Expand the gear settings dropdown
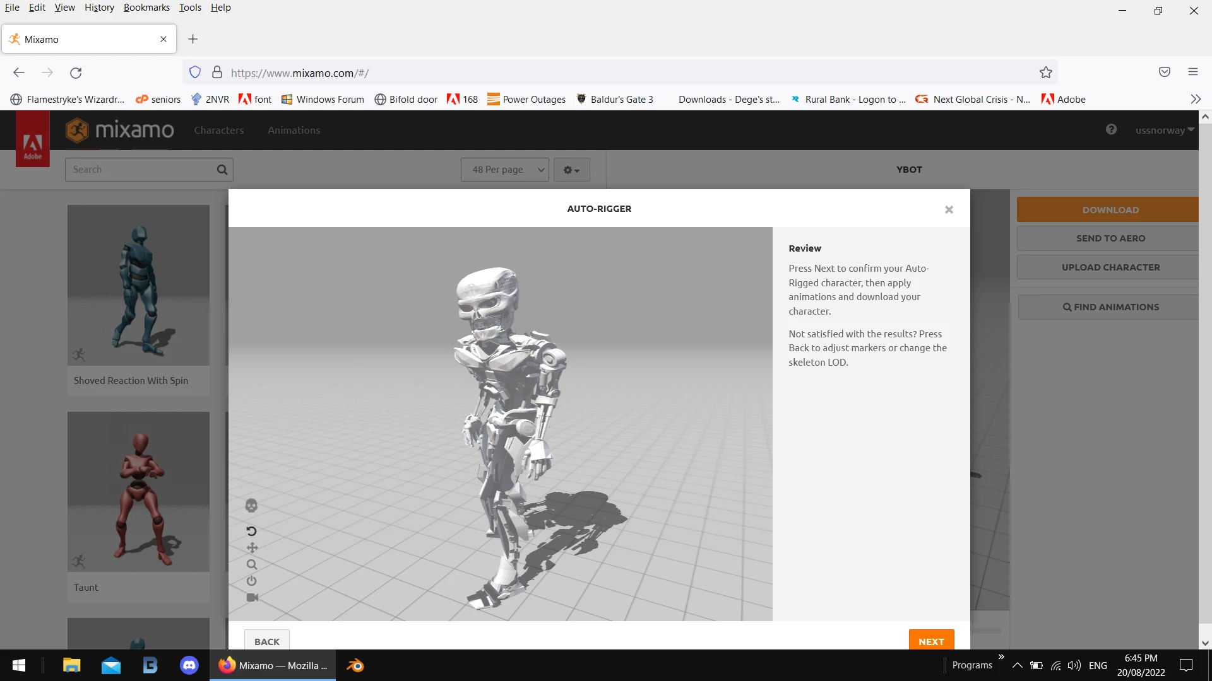 (x=571, y=170)
